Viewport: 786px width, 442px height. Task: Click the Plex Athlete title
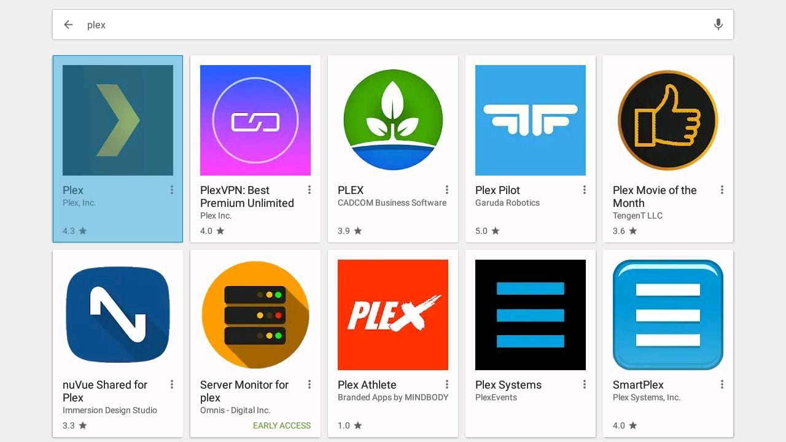[x=367, y=385]
